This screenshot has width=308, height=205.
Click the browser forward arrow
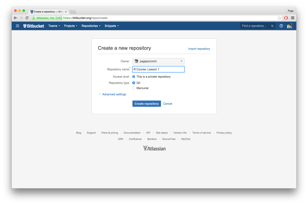(21, 18)
